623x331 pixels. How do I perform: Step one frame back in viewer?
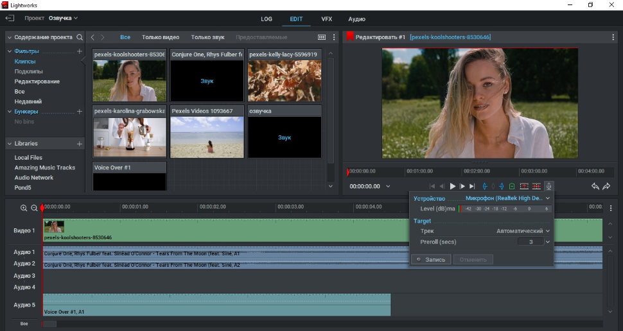point(442,186)
